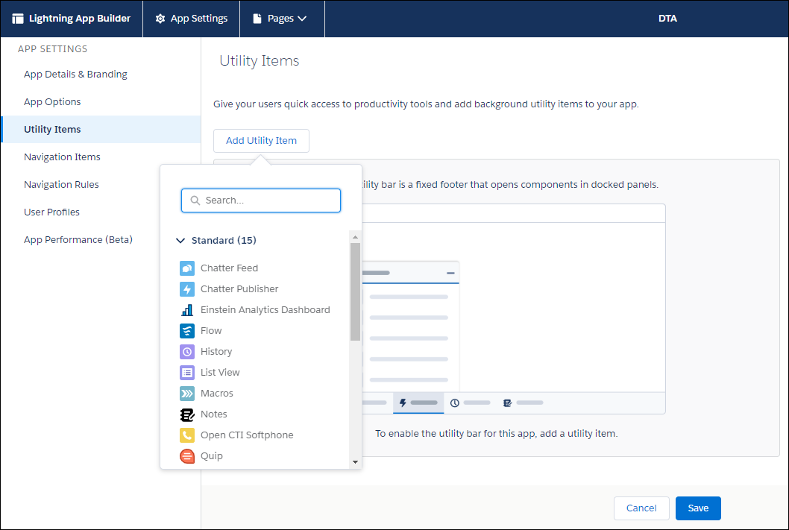
Task: Open Navigation Items settings
Action: pyautogui.click(x=62, y=157)
